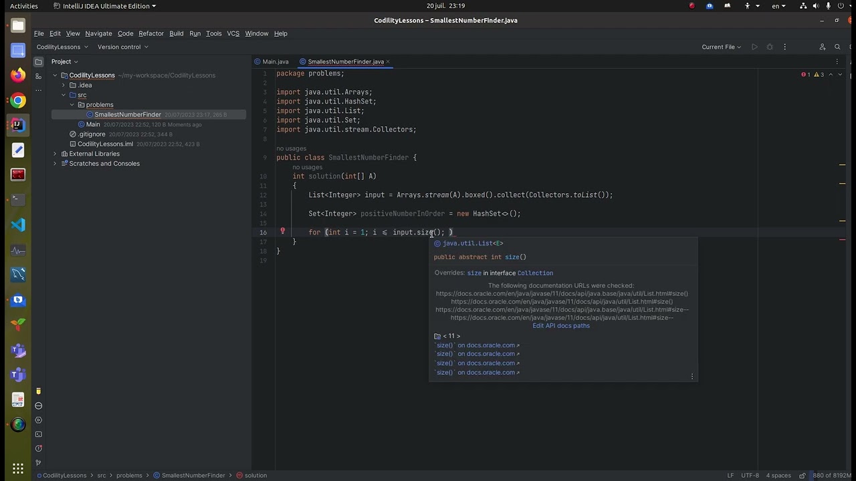Click the Debug bug icon
856x481 pixels.
click(x=770, y=47)
